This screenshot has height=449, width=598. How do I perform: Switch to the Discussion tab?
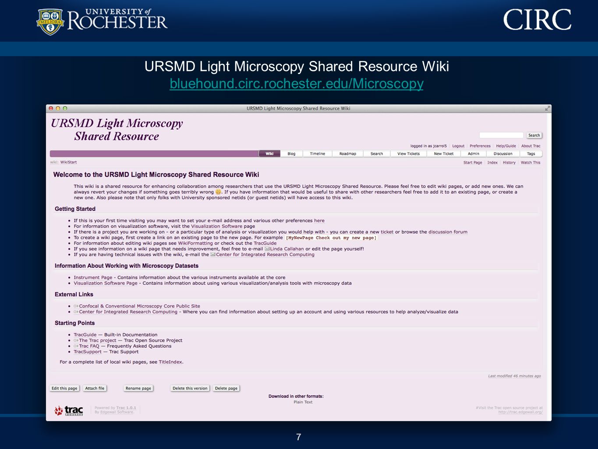point(503,153)
